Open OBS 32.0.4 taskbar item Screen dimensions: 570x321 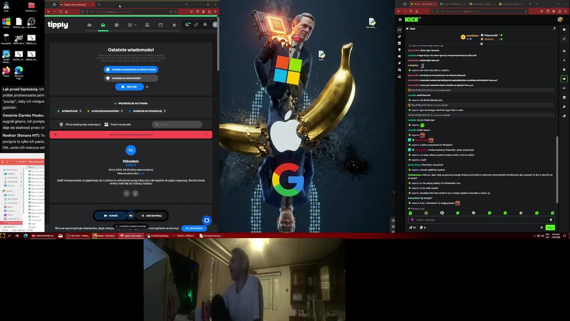click(x=78, y=235)
